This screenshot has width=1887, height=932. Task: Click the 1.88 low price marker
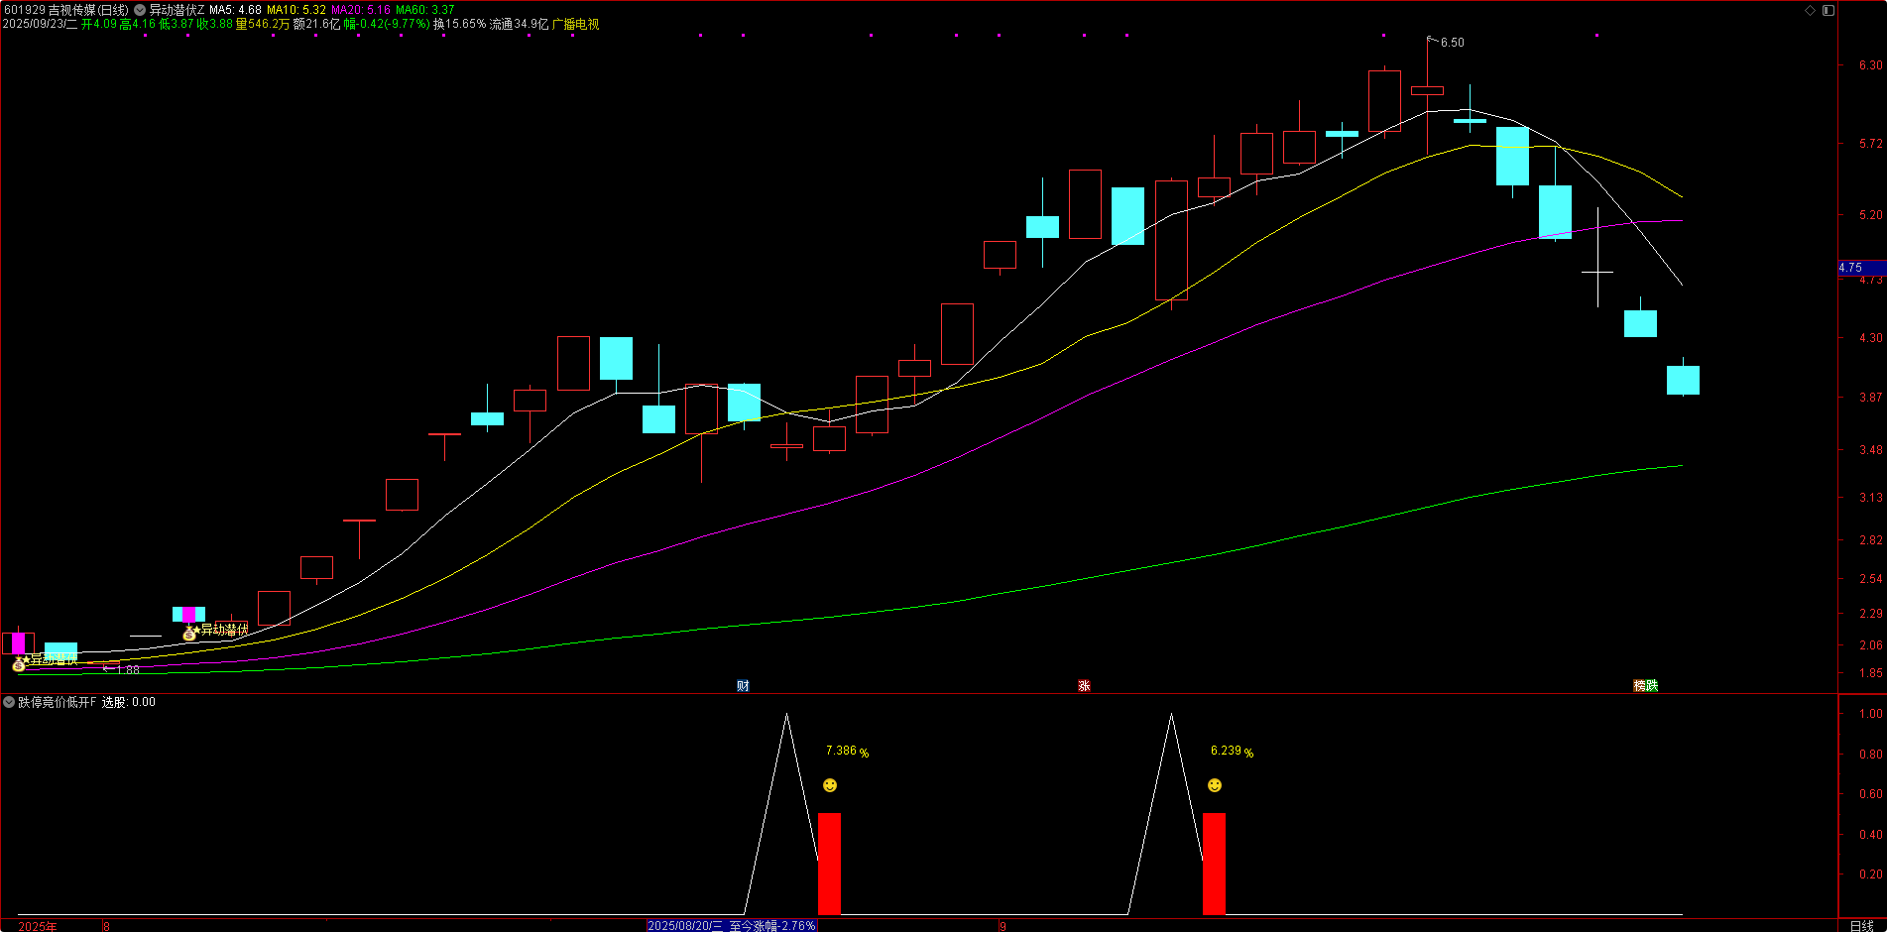click(x=128, y=670)
